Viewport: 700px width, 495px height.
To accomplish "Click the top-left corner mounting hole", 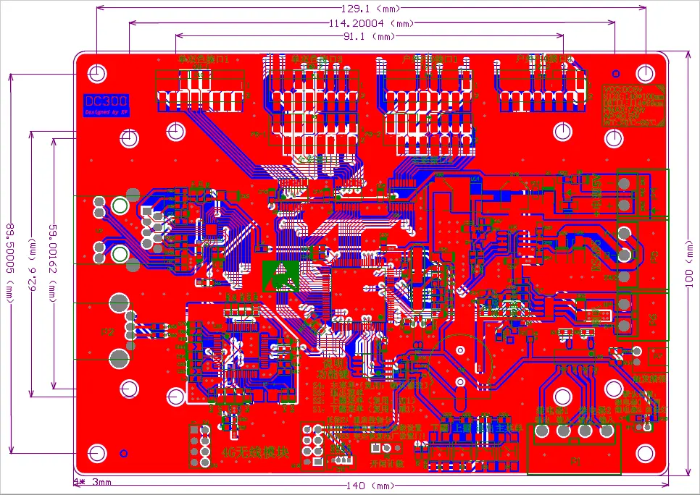I will tap(97, 73).
